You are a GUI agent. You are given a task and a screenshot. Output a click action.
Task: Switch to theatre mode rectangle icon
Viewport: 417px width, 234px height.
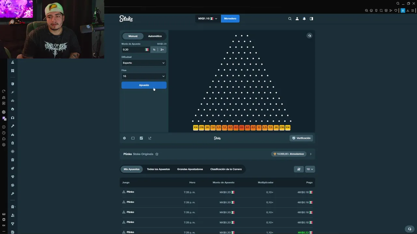tap(133, 138)
